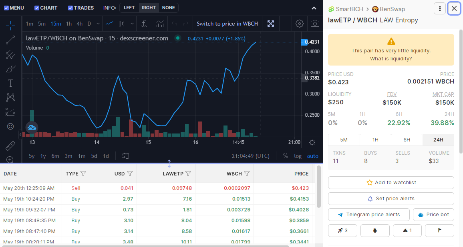Open the chart style dropdown arrow
The height and width of the screenshot is (247, 463).
point(132,24)
